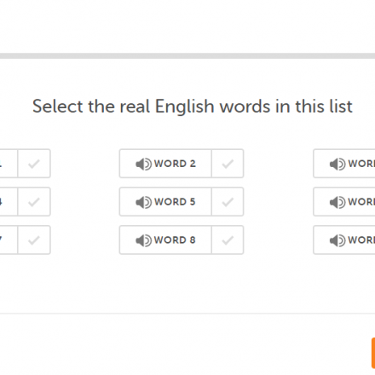The image size is (375, 375).
Task: Tick the checkmark box beside Word 8
Action: [228, 240]
